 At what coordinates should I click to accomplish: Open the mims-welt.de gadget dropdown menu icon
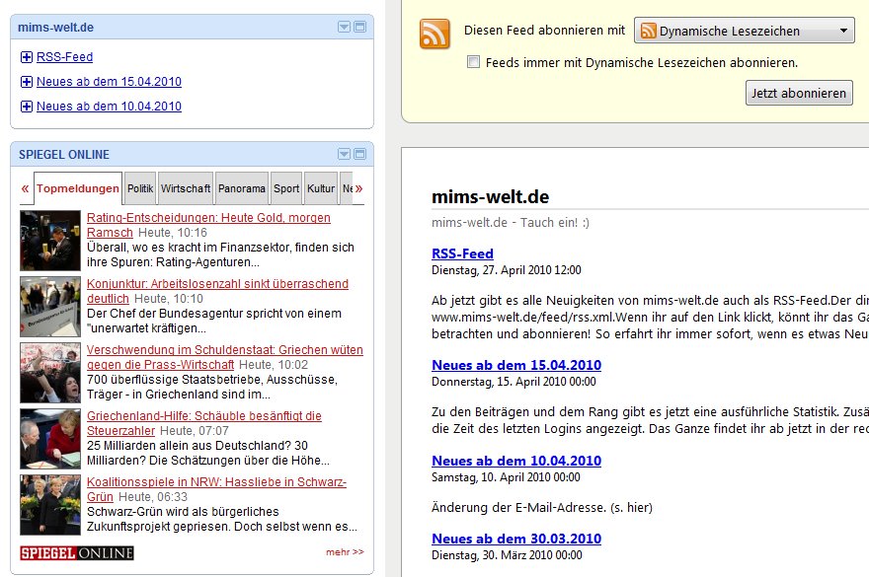point(345,27)
